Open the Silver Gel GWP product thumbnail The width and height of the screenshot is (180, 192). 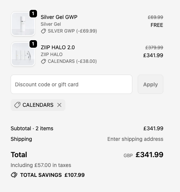23,24
